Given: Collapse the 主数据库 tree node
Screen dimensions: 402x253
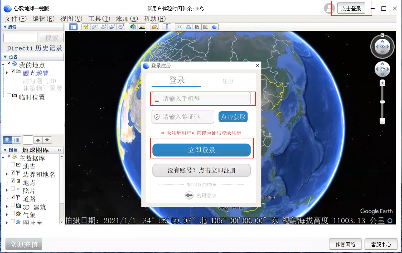Looking at the screenshot, I should point(3,157).
